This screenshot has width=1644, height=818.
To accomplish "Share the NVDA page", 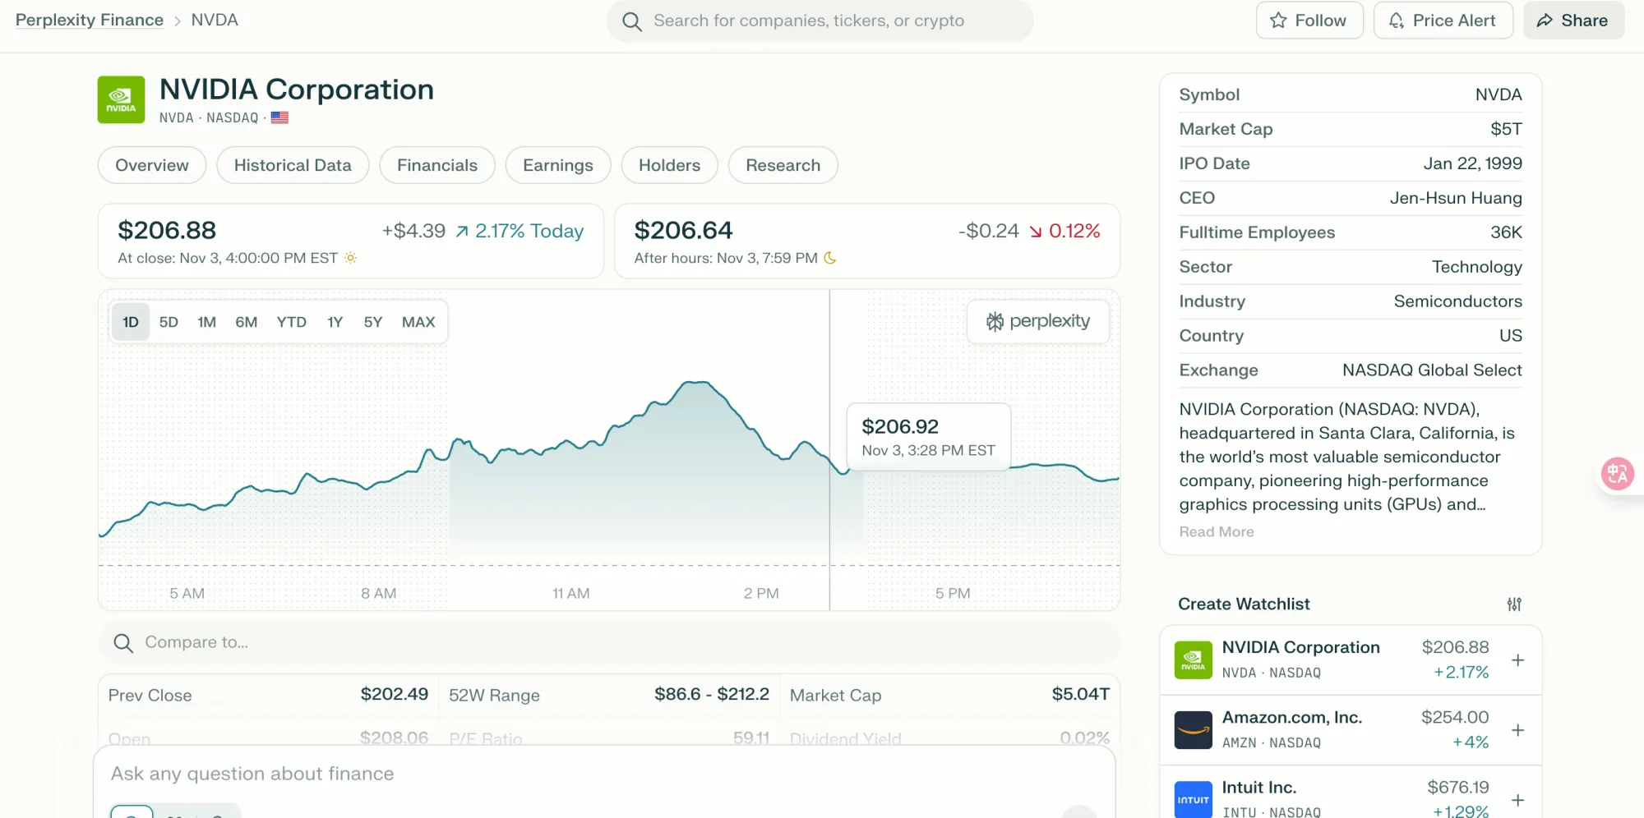I will coord(1572,21).
